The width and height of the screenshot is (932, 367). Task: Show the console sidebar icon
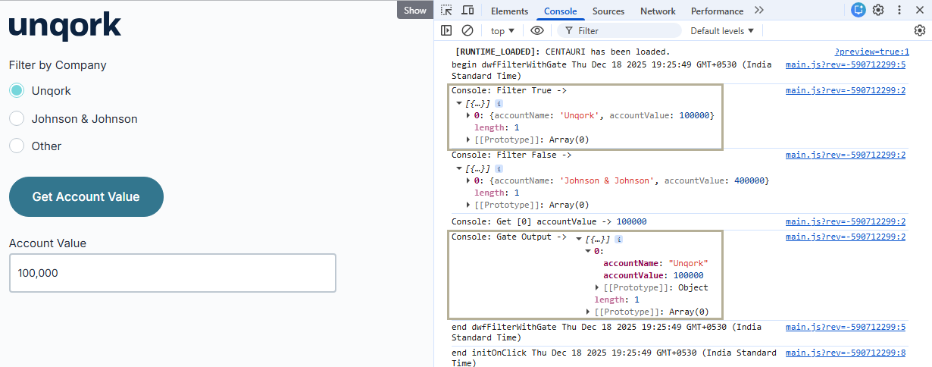[x=447, y=30]
